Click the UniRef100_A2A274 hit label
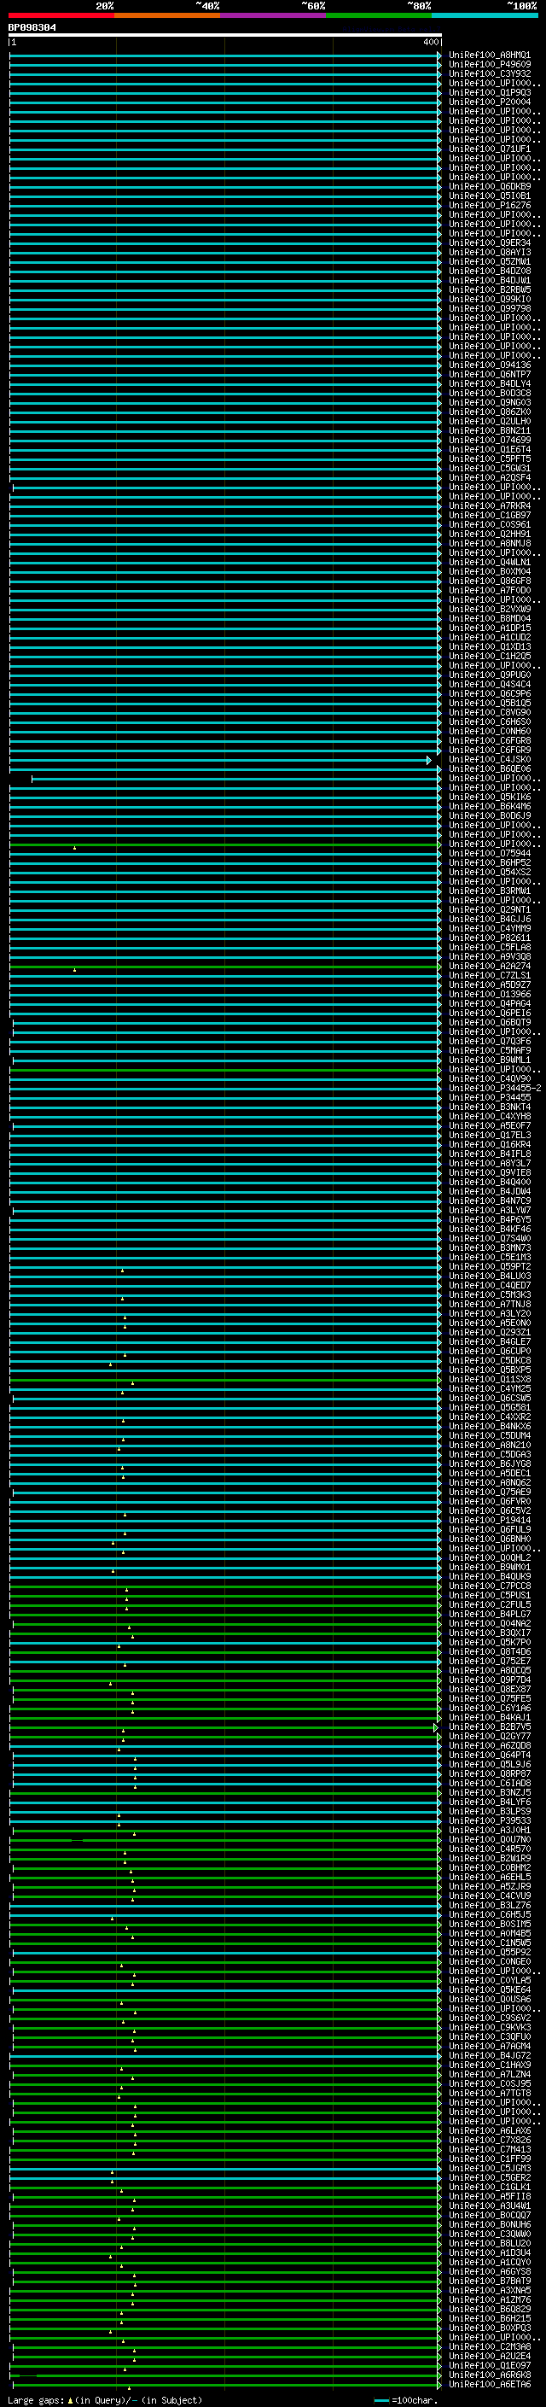The width and height of the screenshot is (546, 2407). 489,967
